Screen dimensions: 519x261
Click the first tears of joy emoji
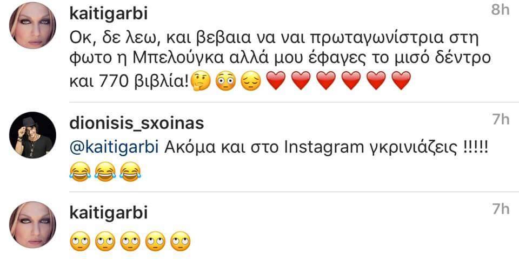pyautogui.click(x=80, y=171)
